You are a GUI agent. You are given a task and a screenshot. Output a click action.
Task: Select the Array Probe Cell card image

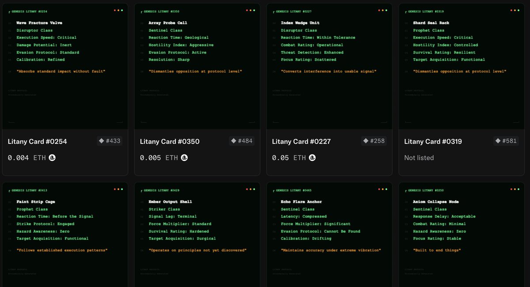click(197, 67)
